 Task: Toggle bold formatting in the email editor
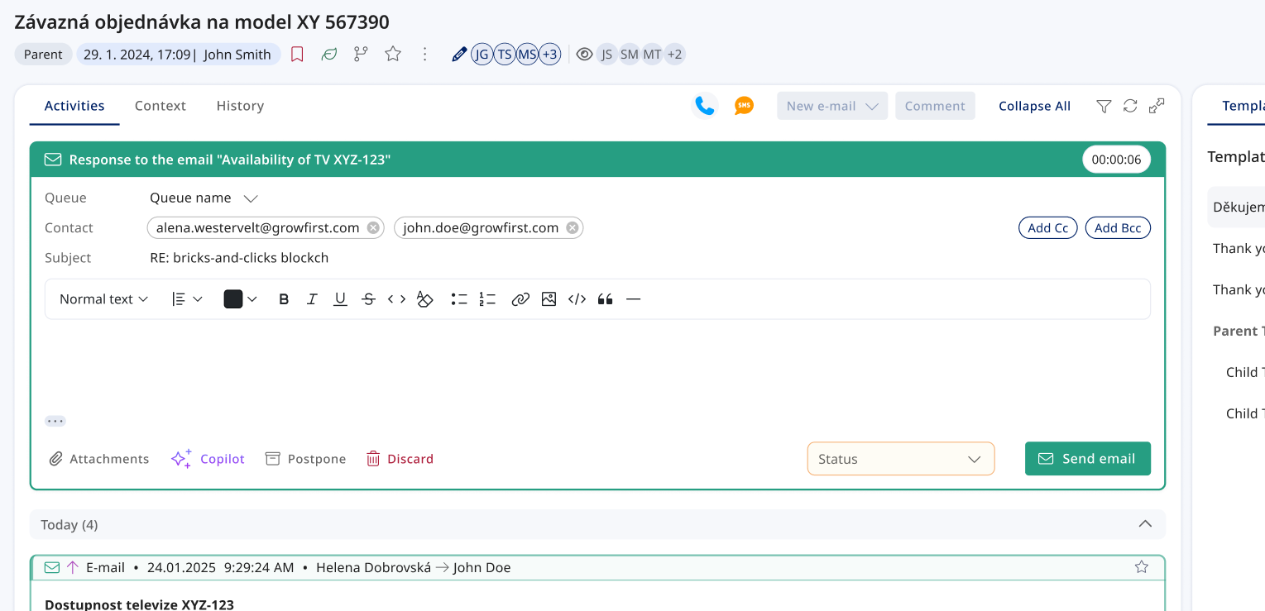(x=284, y=298)
